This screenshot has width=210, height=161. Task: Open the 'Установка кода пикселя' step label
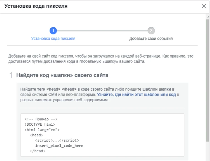(53, 39)
